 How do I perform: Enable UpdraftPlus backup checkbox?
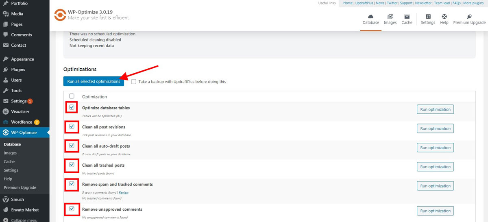click(x=134, y=82)
